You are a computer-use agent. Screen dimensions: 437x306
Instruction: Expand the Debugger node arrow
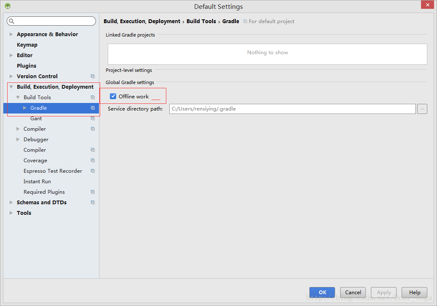(18, 140)
